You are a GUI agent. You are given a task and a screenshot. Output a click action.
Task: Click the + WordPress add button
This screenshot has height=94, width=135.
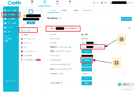click(x=126, y=19)
